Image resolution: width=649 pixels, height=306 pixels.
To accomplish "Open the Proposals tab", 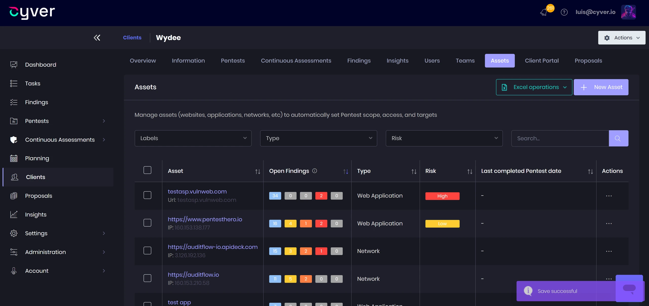I will (x=588, y=61).
